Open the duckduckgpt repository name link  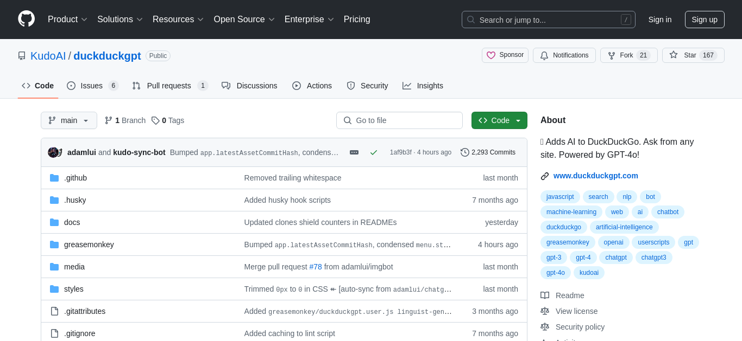107,56
